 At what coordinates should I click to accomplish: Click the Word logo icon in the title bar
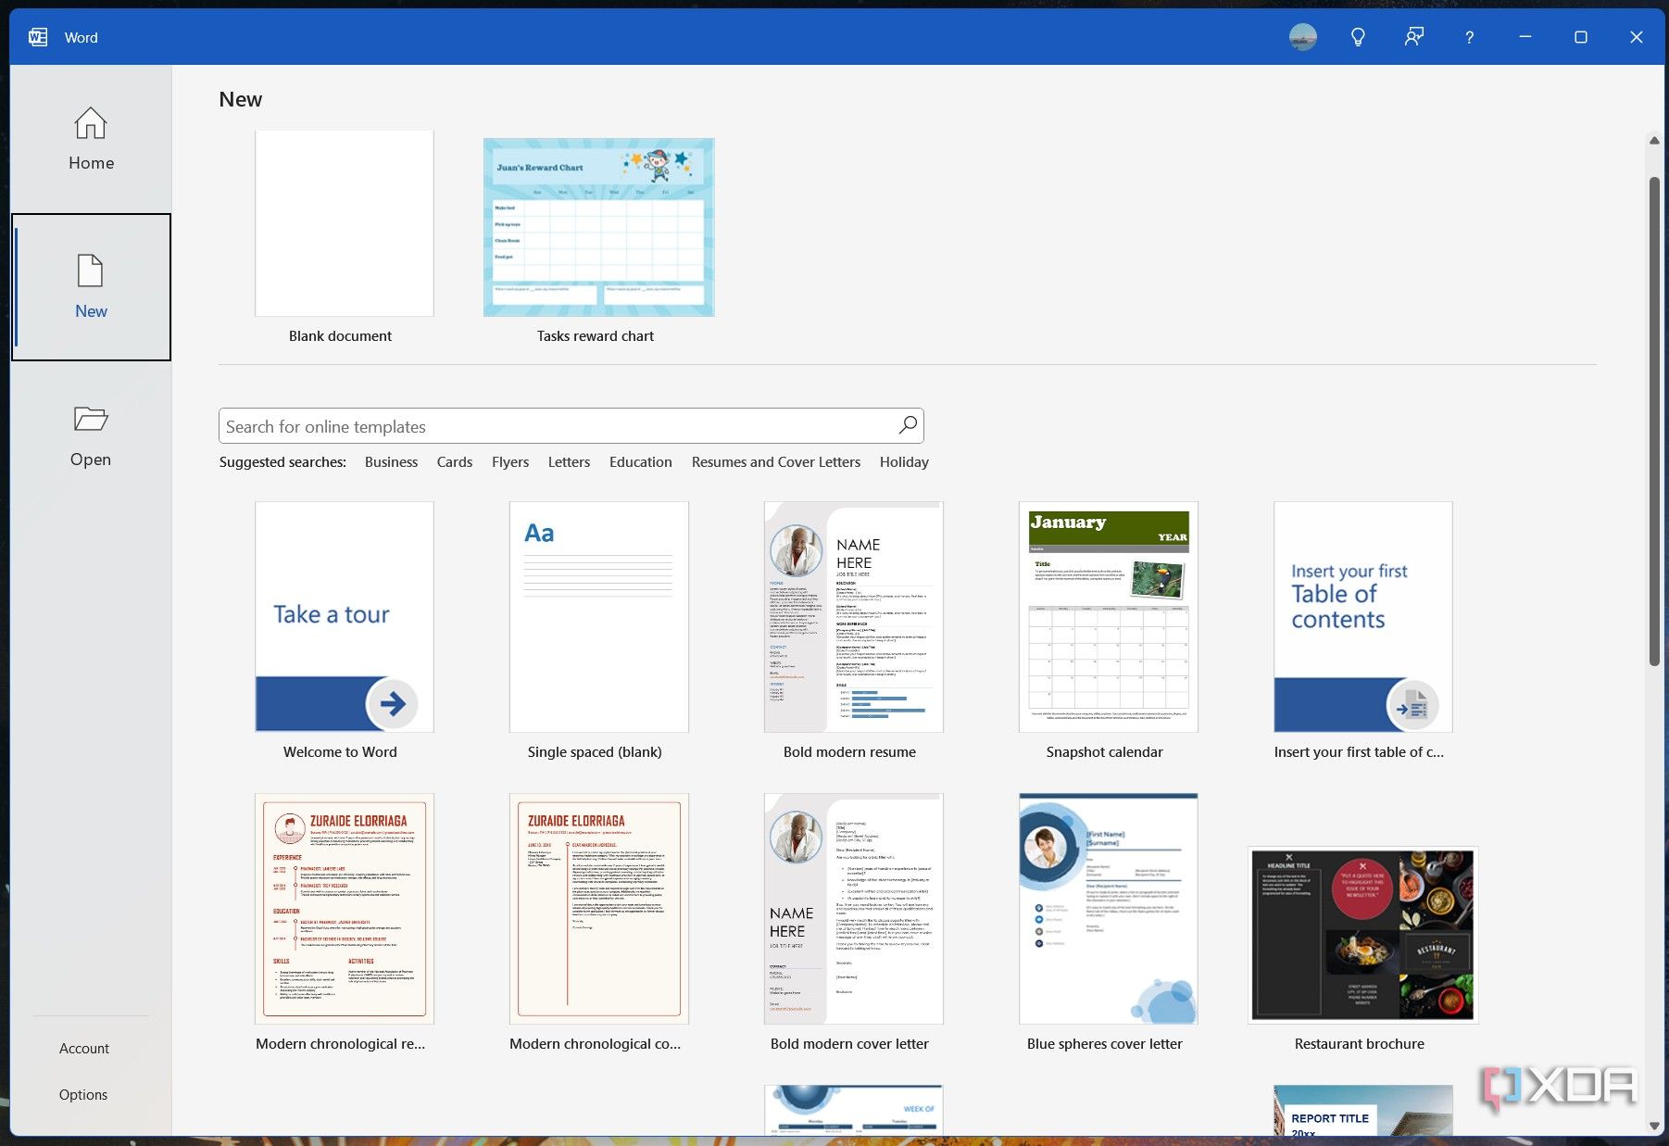pos(37,37)
